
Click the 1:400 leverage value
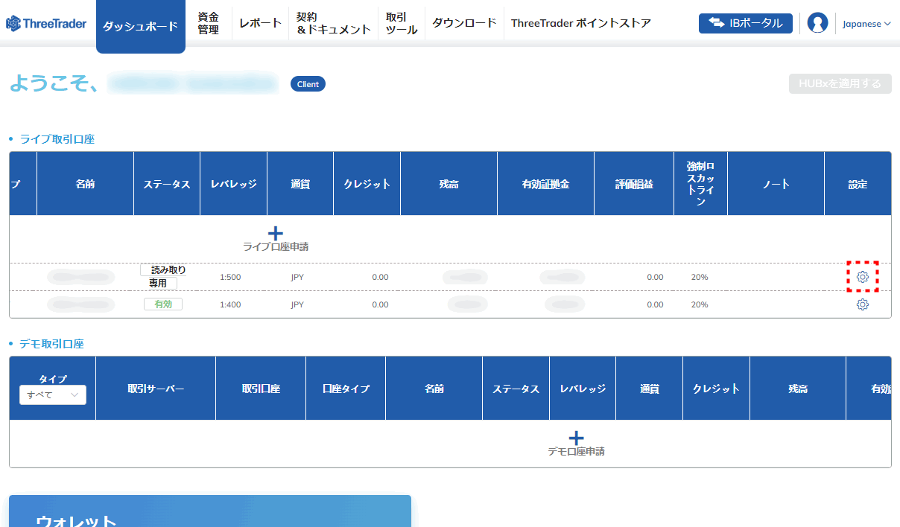230,304
